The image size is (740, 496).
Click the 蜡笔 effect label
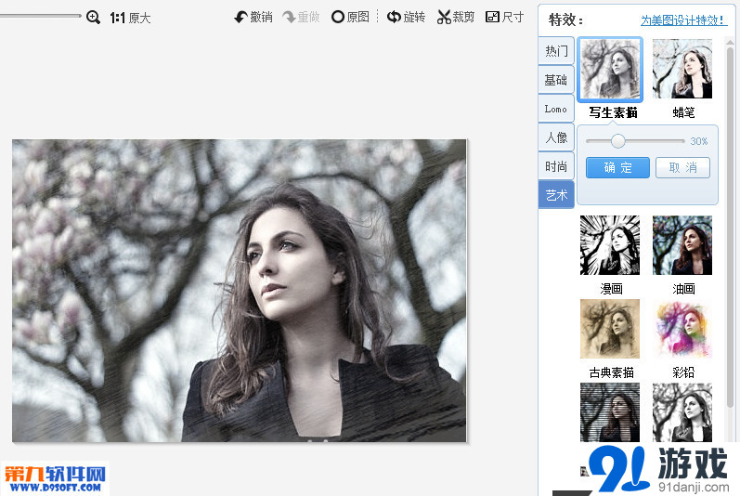coord(683,112)
